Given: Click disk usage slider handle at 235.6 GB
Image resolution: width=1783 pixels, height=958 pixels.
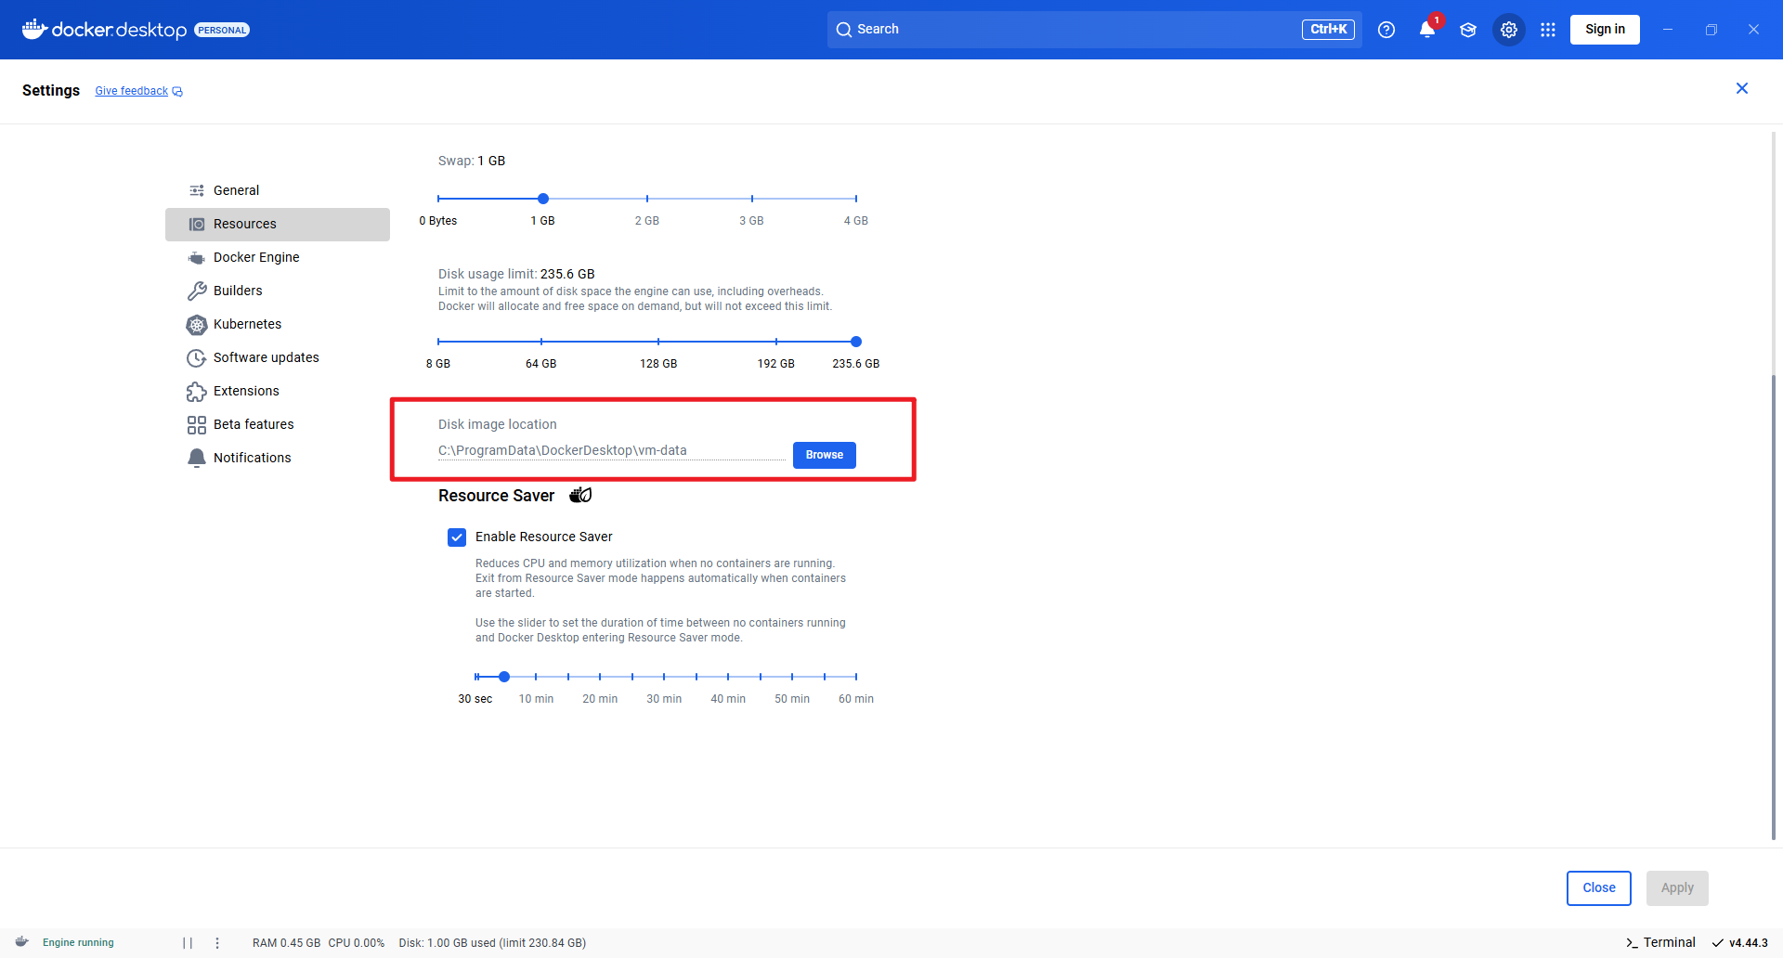Looking at the screenshot, I should (x=856, y=342).
